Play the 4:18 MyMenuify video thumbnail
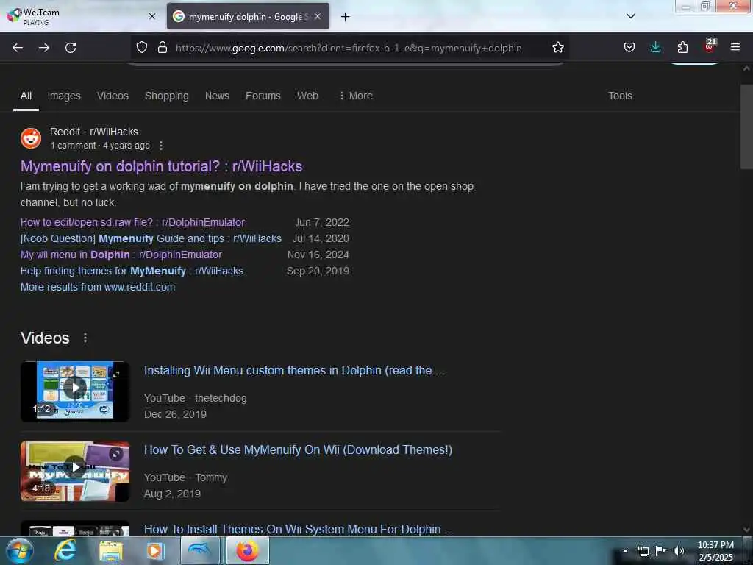 click(75, 472)
